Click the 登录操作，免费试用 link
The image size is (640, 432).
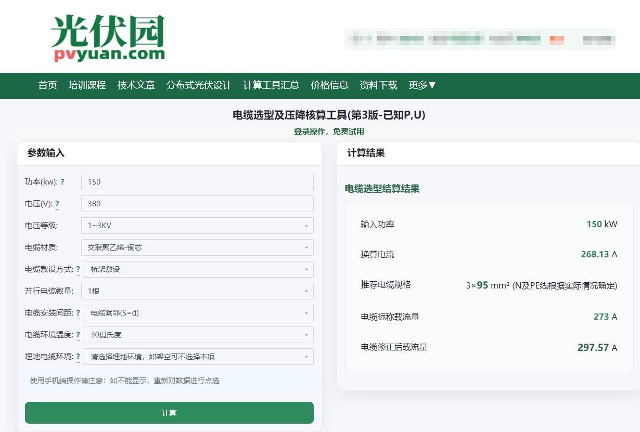coord(329,132)
